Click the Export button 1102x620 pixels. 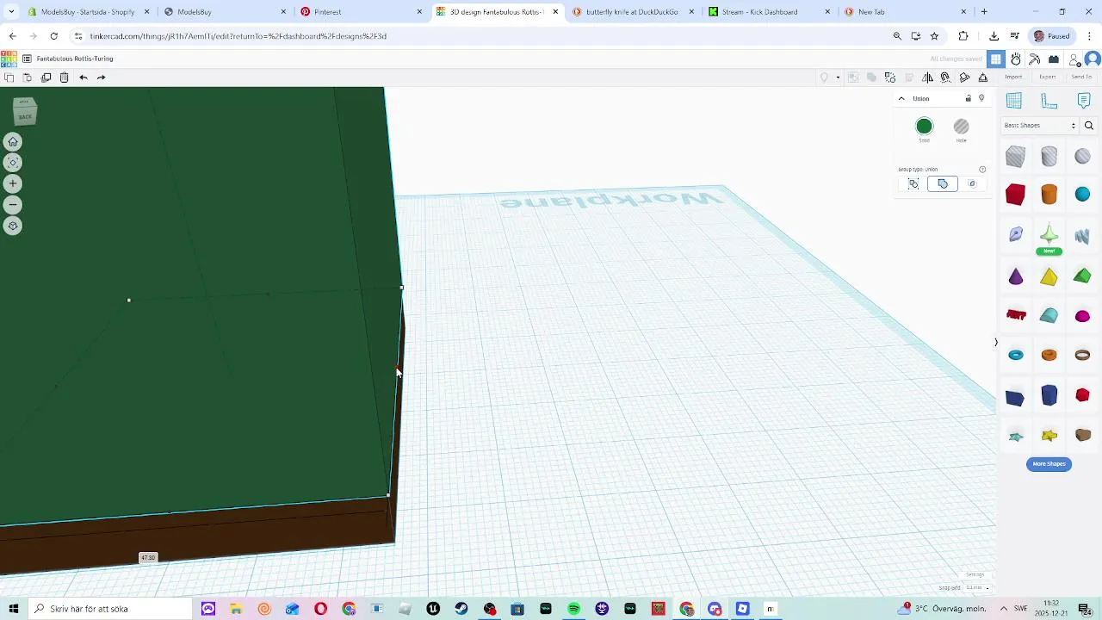pos(1047,77)
